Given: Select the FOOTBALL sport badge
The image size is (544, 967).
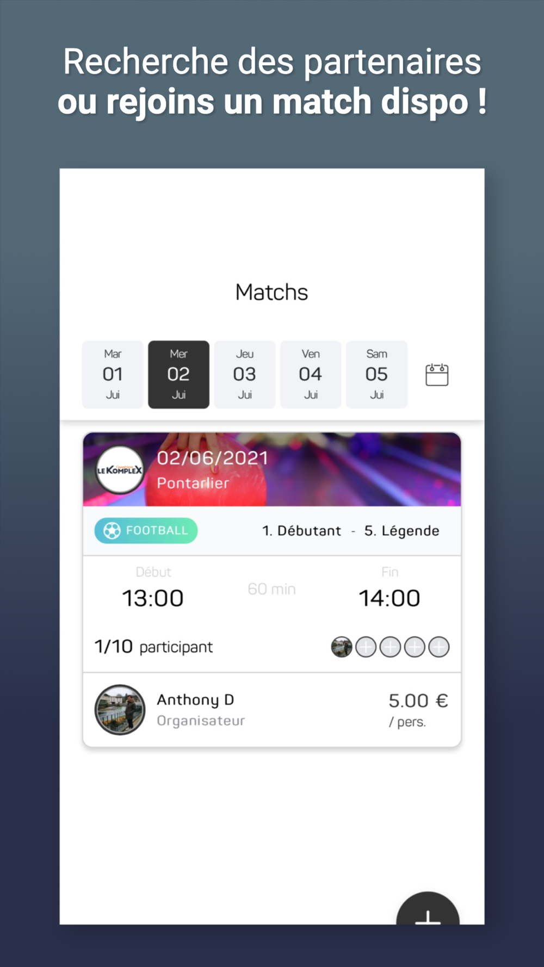Looking at the screenshot, I should (146, 530).
